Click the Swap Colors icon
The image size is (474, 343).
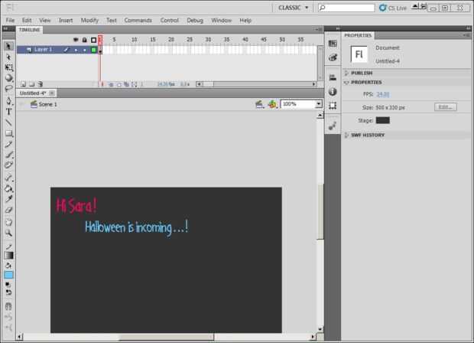(x=8, y=292)
